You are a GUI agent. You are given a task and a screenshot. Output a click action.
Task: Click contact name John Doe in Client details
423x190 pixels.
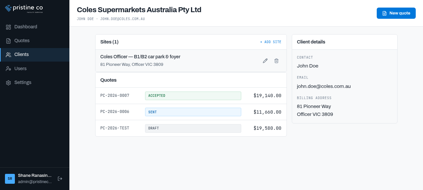click(307, 66)
